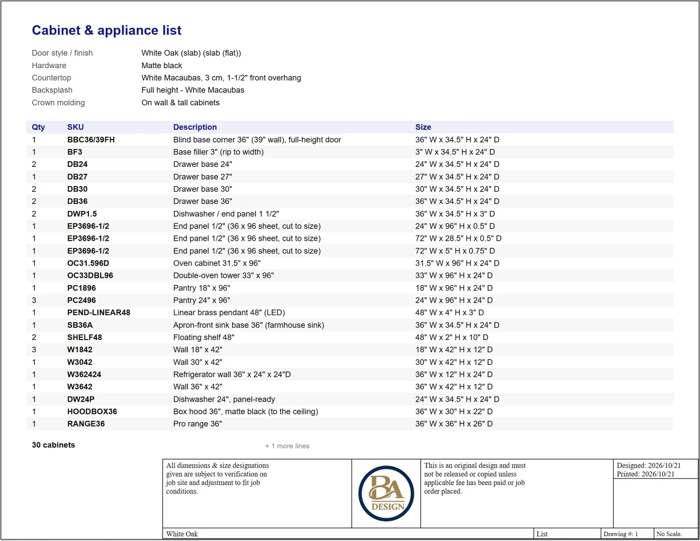Select SKU OC31.596D
This screenshot has width=700, height=541.
pos(88,264)
